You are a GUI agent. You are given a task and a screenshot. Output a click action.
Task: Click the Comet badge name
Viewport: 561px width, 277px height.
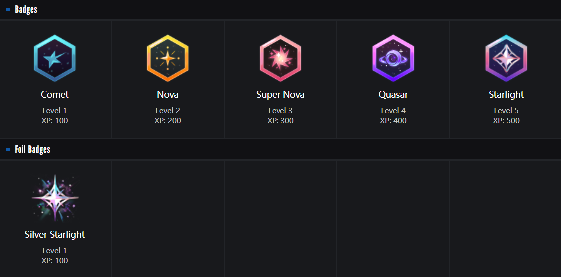(x=55, y=95)
